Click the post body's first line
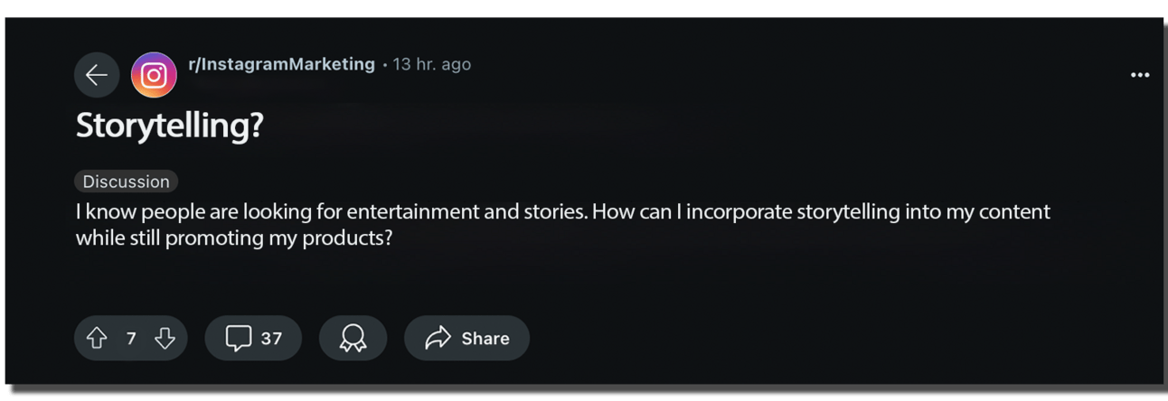1168x401 pixels. point(562,212)
